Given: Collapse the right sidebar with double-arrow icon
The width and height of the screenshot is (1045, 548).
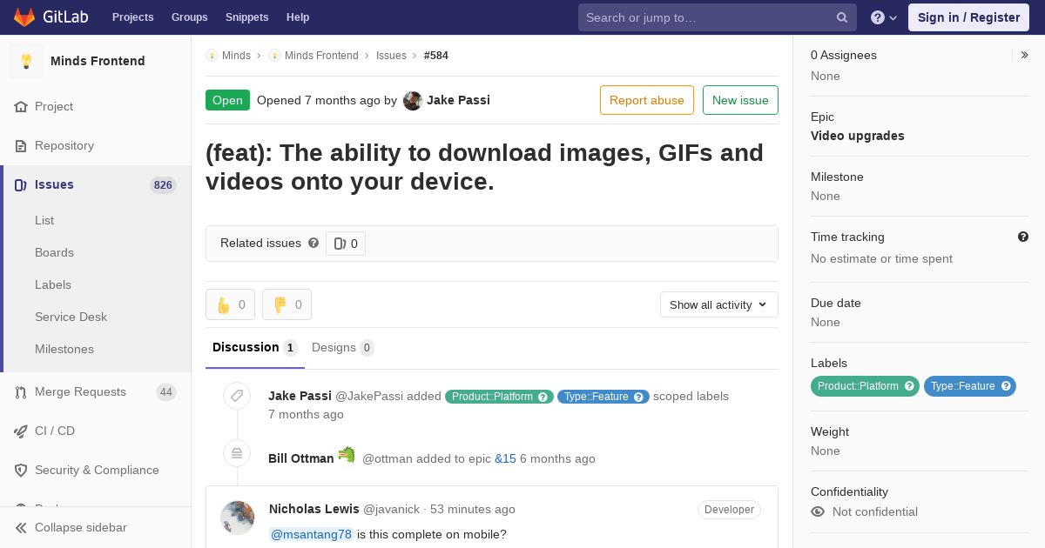Looking at the screenshot, I should pos(1025,55).
